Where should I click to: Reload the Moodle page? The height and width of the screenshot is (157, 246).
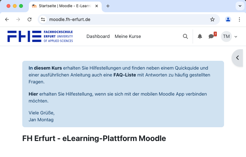point(29,19)
